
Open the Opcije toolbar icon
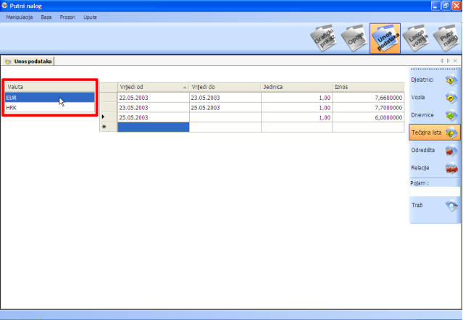[x=354, y=38]
